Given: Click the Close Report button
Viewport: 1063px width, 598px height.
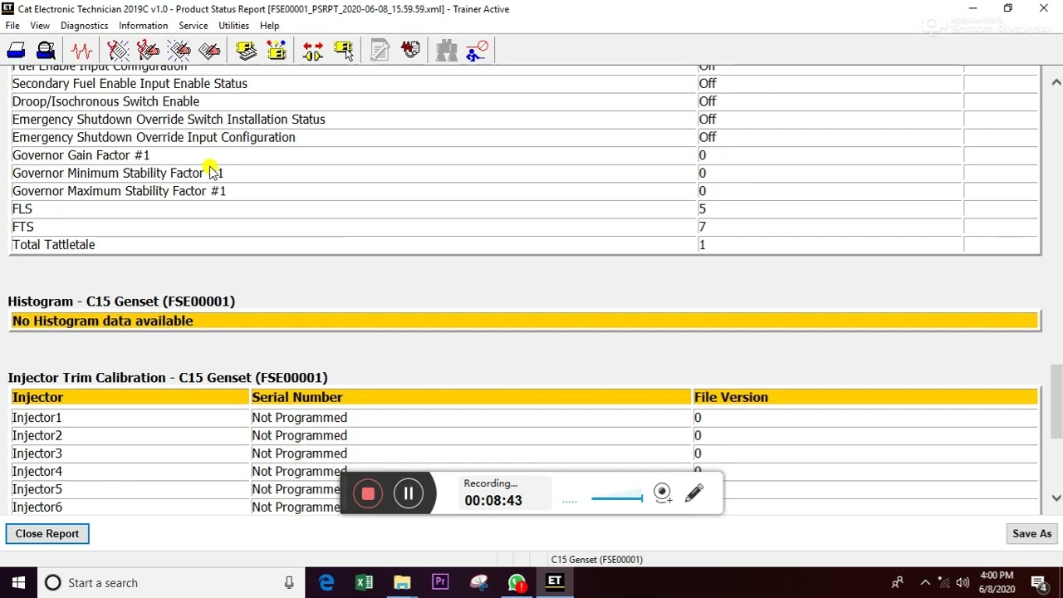Looking at the screenshot, I should (47, 534).
